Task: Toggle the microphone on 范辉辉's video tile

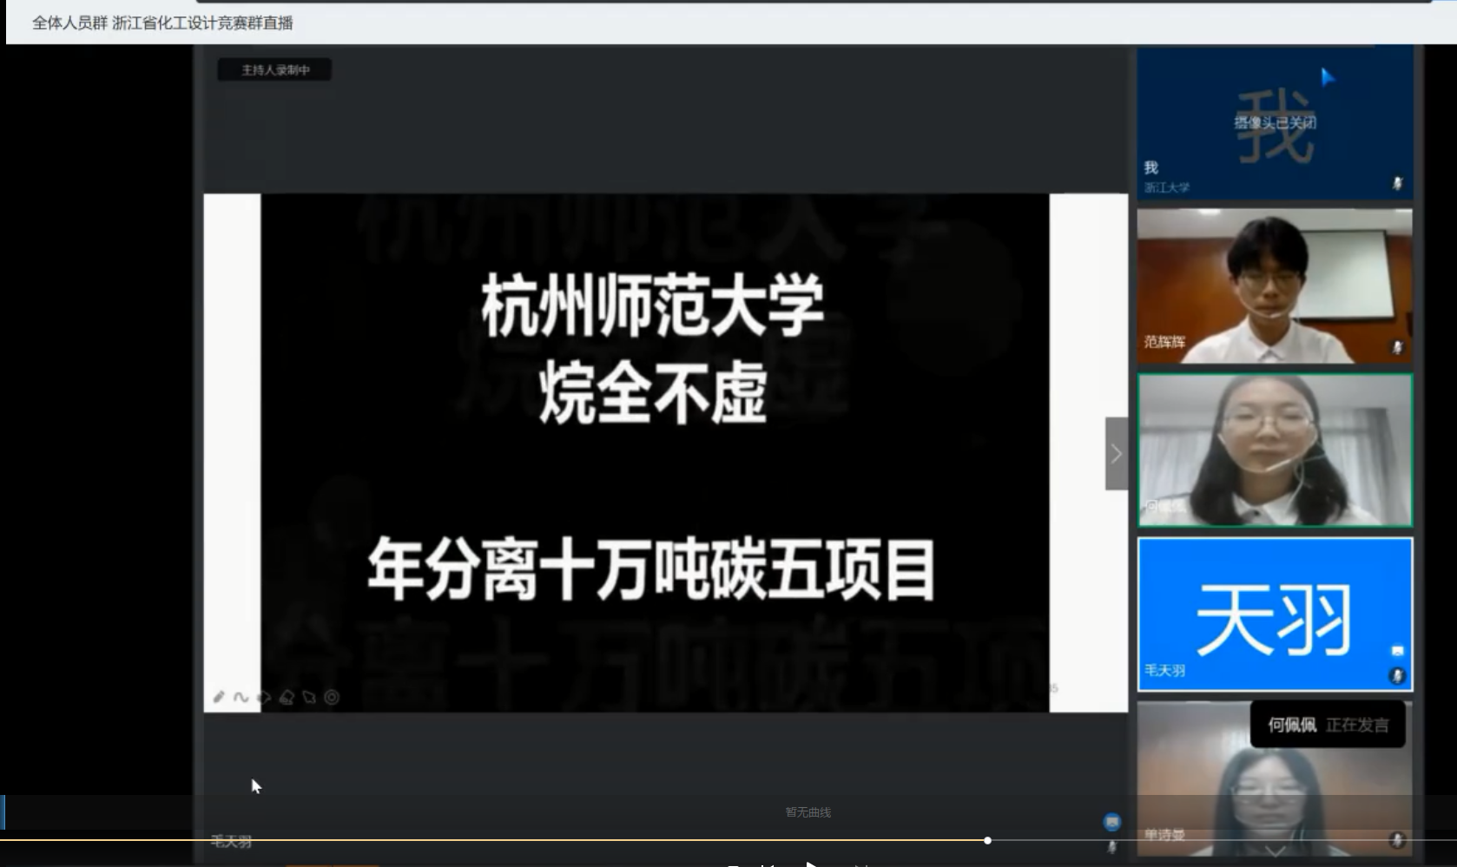Action: click(1396, 347)
